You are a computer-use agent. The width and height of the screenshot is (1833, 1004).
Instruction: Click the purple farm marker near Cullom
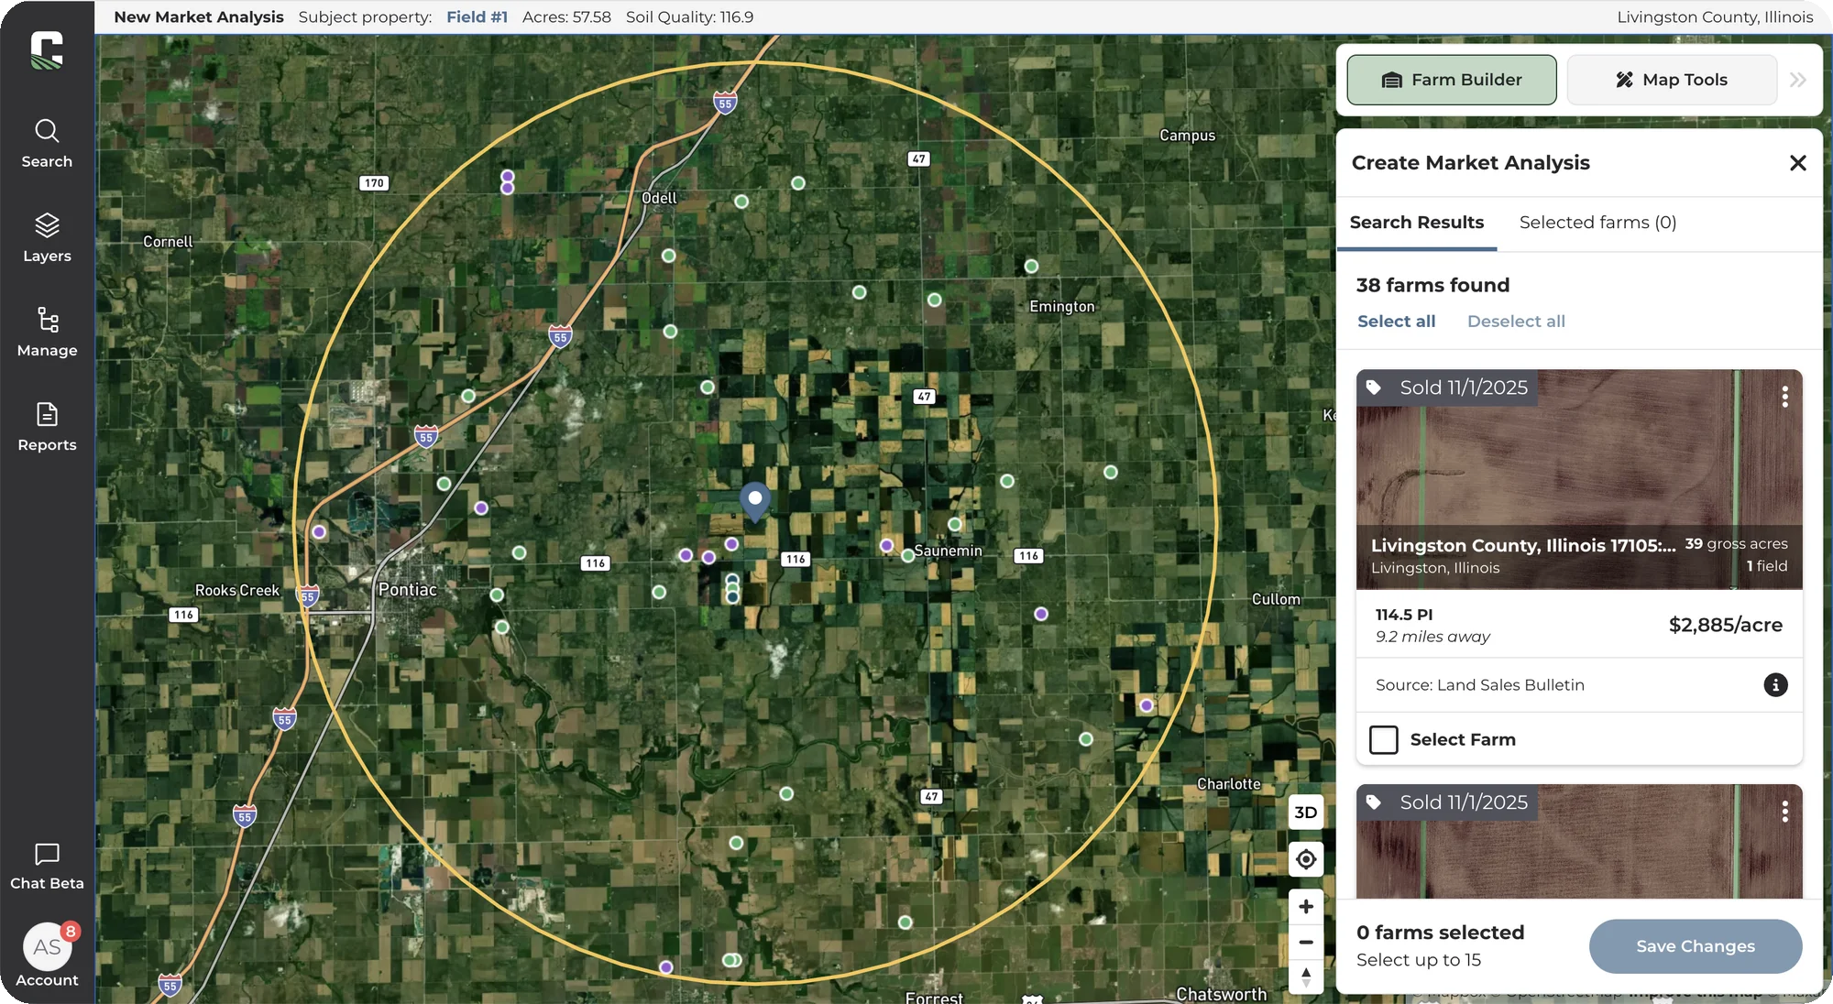click(1041, 614)
